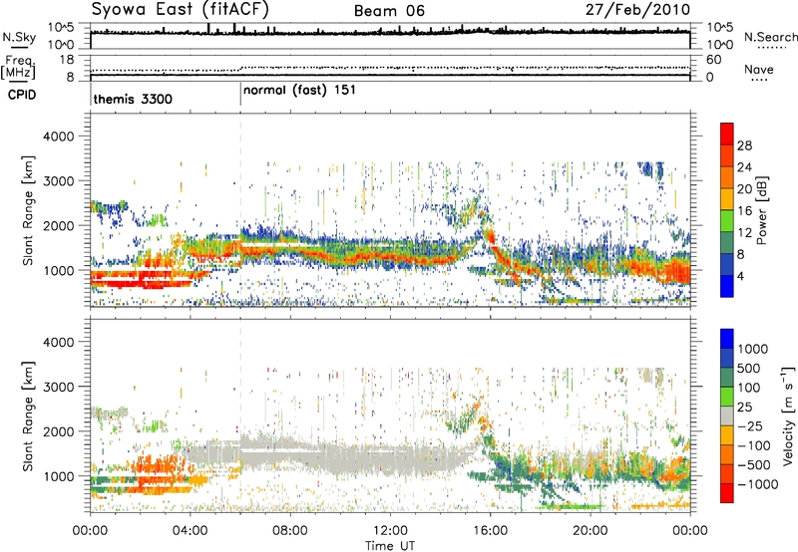Click 'Slant Range [km]' label of Power panel
The height and width of the screenshot is (552, 798).
[29, 210]
